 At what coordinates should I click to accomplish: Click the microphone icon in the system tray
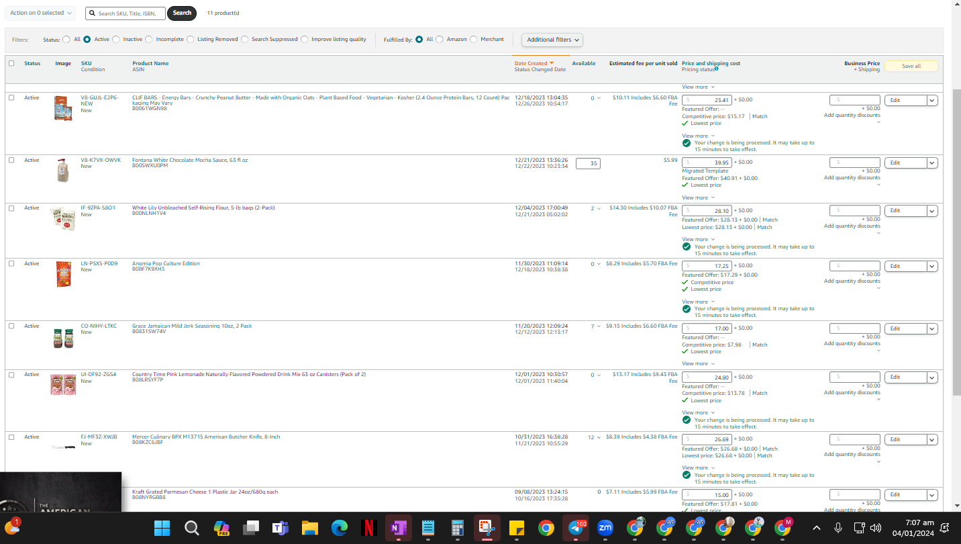[x=838, y=528]
